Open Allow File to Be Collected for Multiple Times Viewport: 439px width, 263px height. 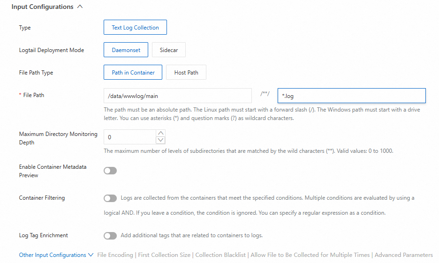310,255
